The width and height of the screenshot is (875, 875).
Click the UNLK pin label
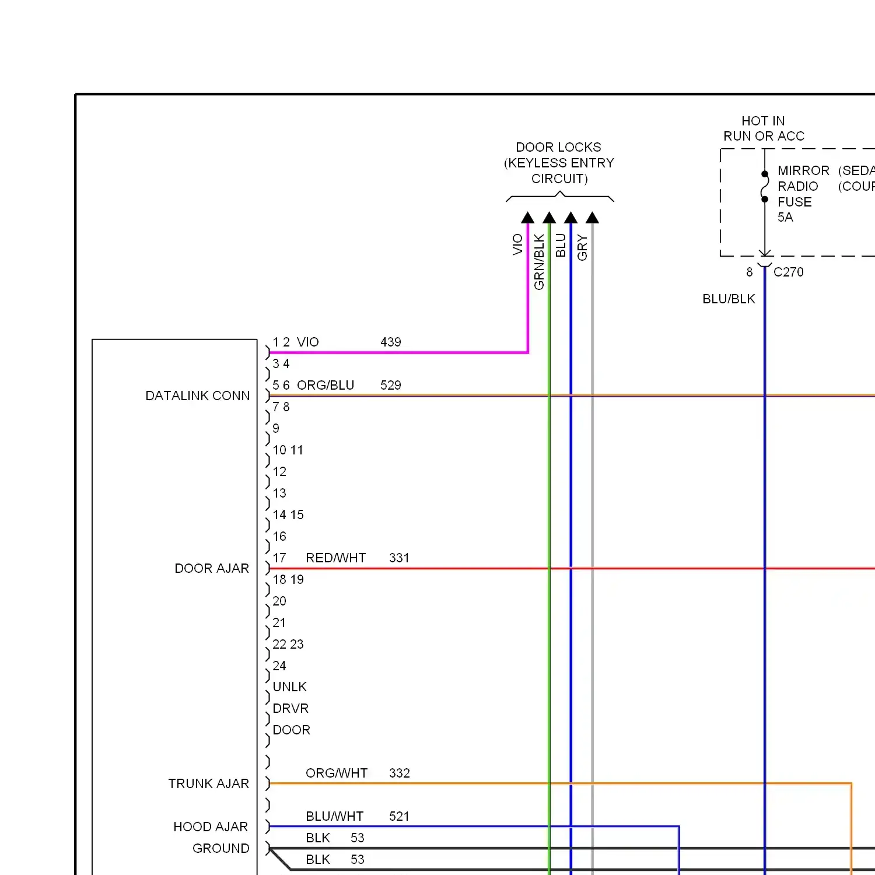[x=289, y=687]
